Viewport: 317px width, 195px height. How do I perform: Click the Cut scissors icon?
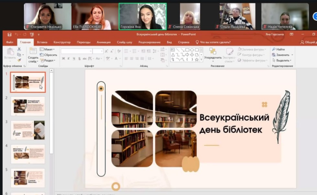[x=19, y=49]
